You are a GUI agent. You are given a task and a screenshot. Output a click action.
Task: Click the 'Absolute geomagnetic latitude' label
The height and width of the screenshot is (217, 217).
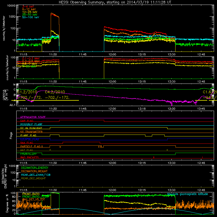click(187, 194)
